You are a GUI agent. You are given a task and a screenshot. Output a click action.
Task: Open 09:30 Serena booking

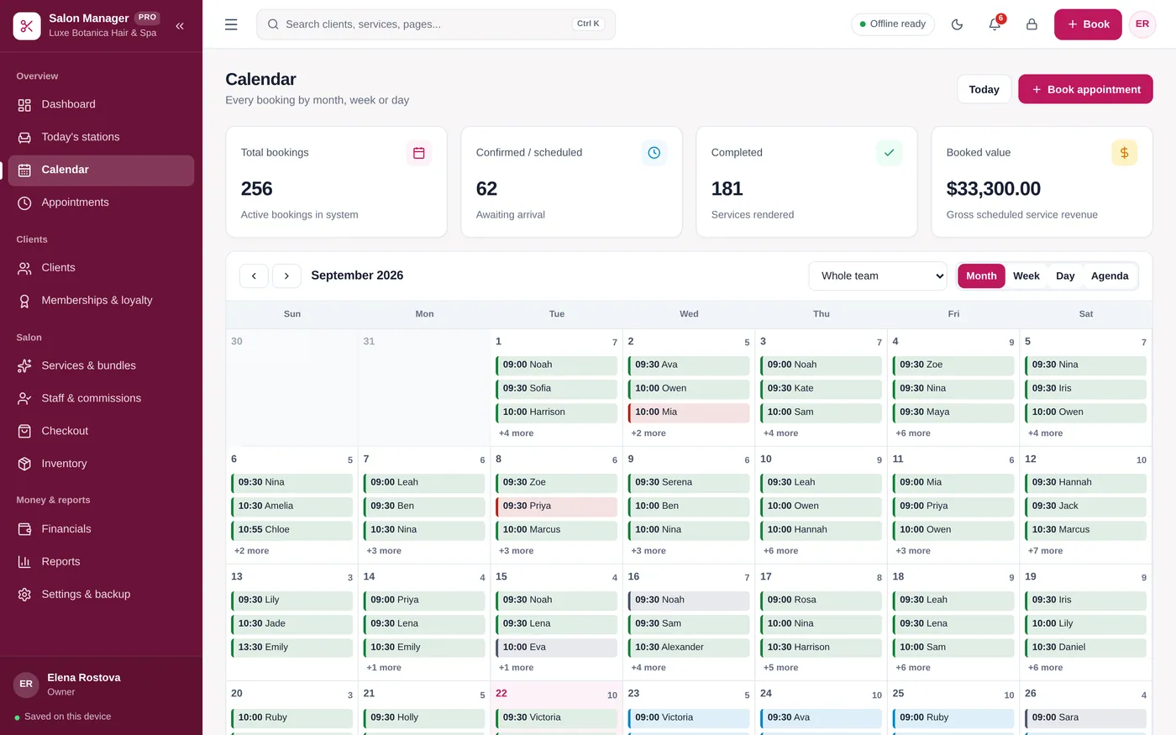pos(689,482)
